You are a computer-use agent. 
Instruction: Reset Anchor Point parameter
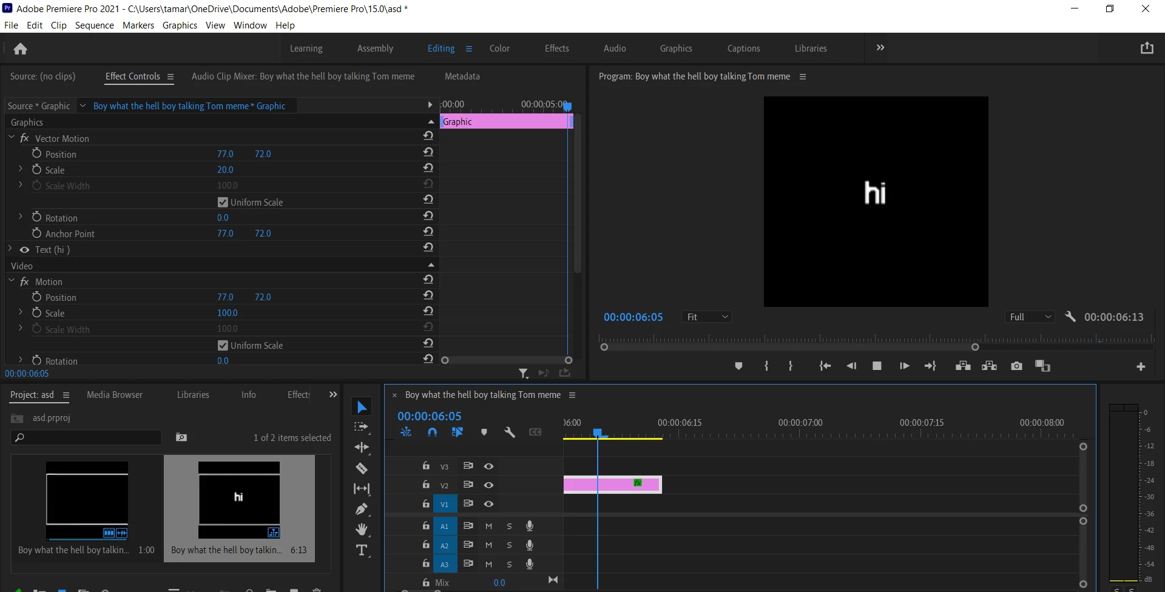[428, 232]
